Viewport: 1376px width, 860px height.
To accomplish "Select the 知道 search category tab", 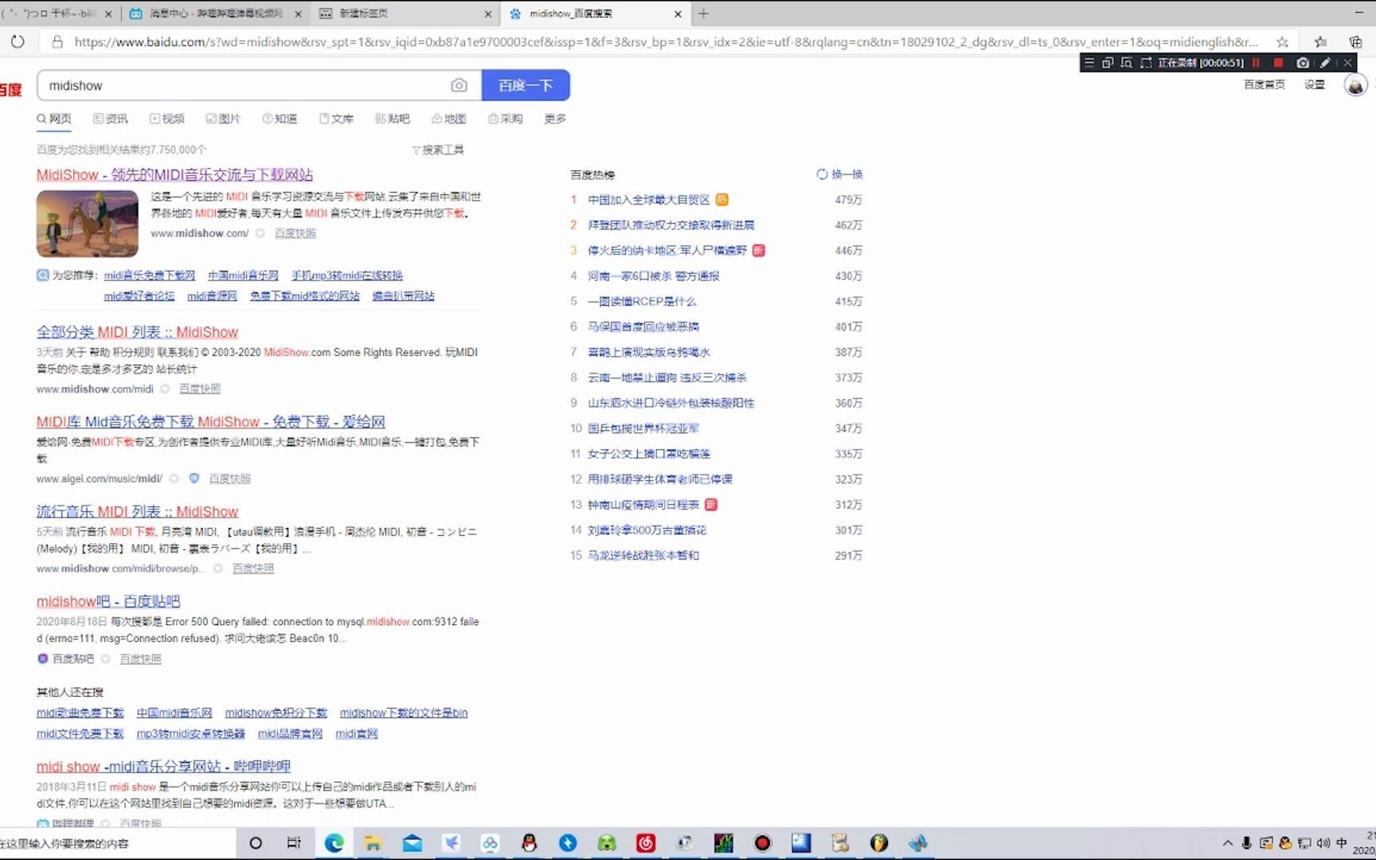I will point(279,119).
